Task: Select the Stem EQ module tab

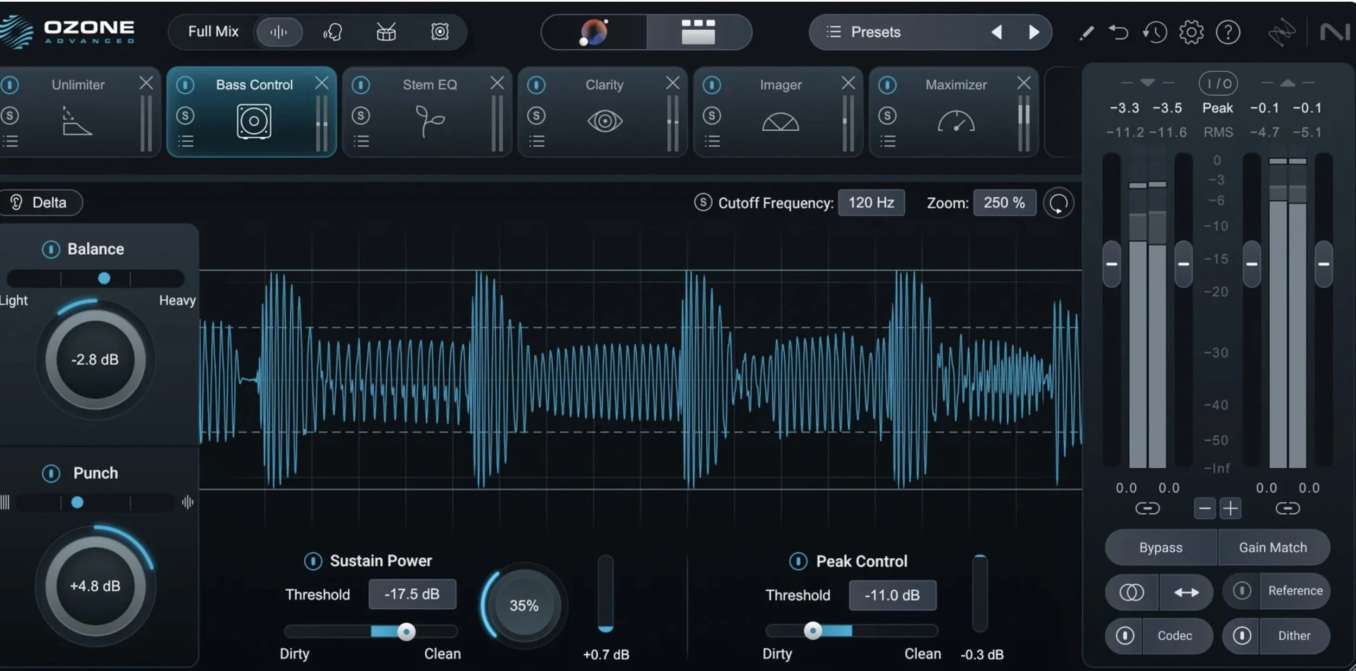Action: point(430,85)
